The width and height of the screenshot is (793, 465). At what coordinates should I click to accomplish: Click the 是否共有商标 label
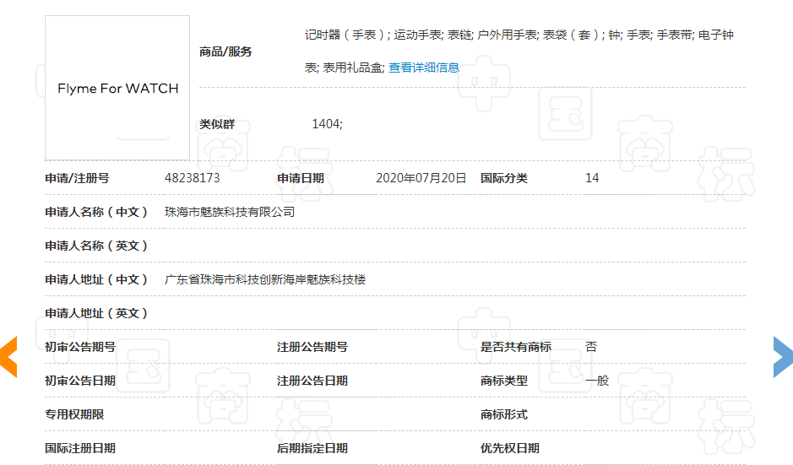pyautogui.click(x=516, y=347)
